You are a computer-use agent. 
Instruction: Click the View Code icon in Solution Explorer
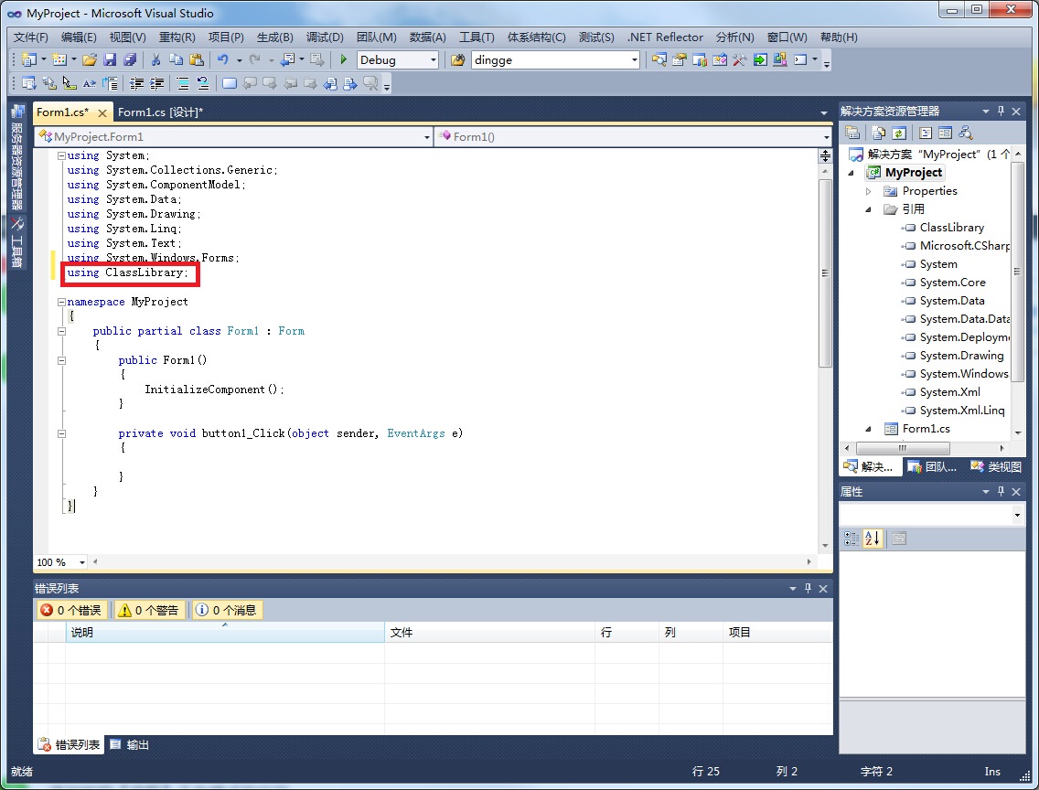tap(925, 133)
